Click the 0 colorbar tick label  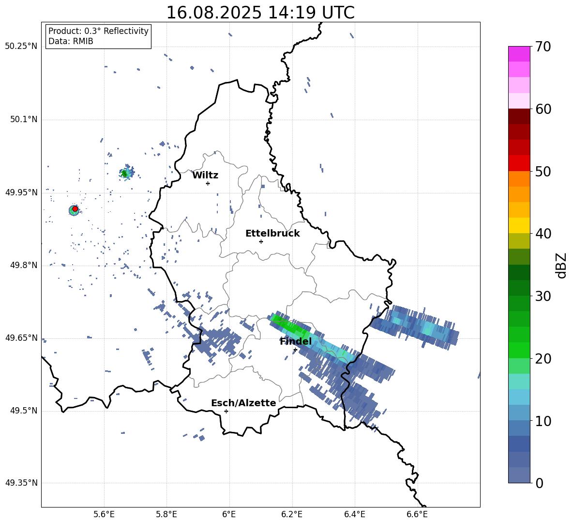click(x=540, y=483)
